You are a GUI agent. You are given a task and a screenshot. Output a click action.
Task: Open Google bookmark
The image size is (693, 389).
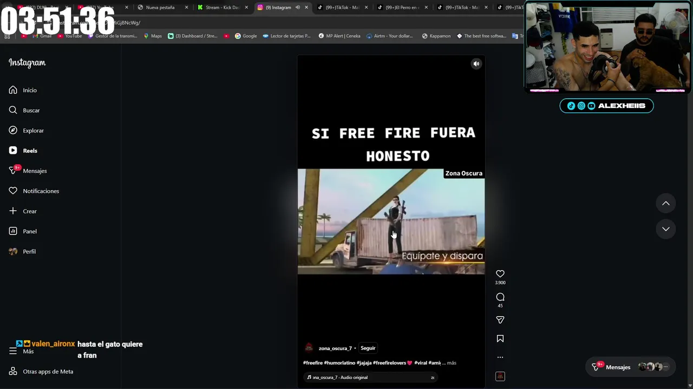pos(246,36)
